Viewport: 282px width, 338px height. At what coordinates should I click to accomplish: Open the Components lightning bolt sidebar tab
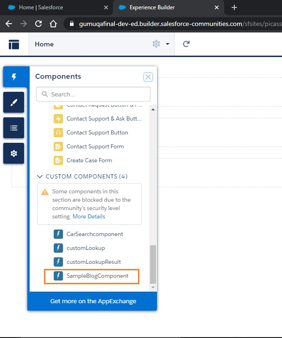[14, 77]
